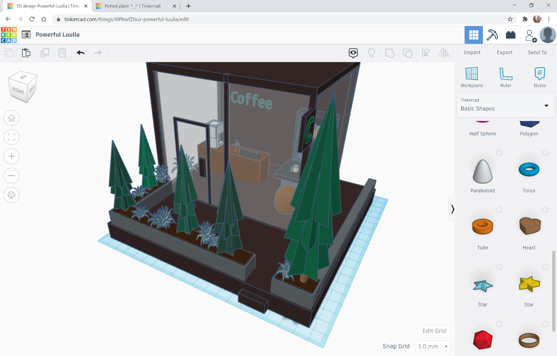Favorite the Paraboloid shape star

click(x=499, y=153)
